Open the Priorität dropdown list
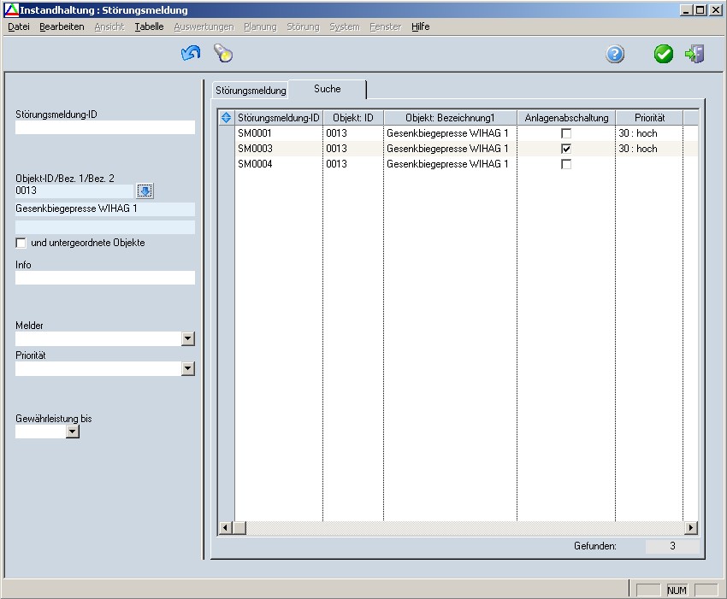This screenshot has height=599, width=727. click(188, 369)
